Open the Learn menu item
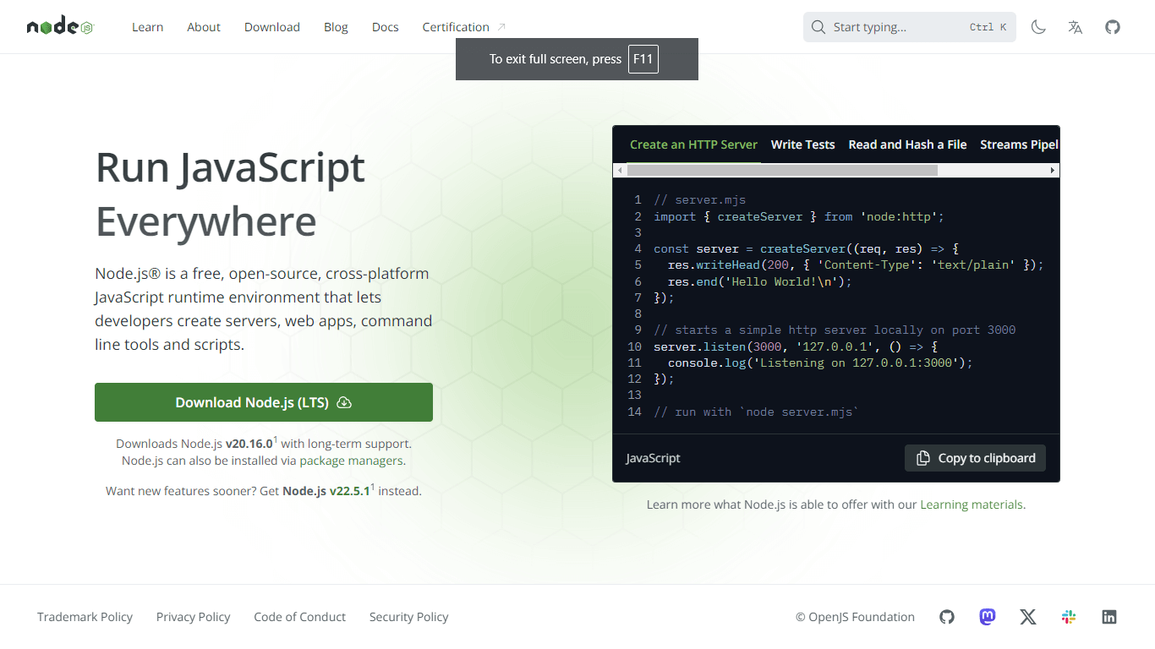 [x=147, y=27]
